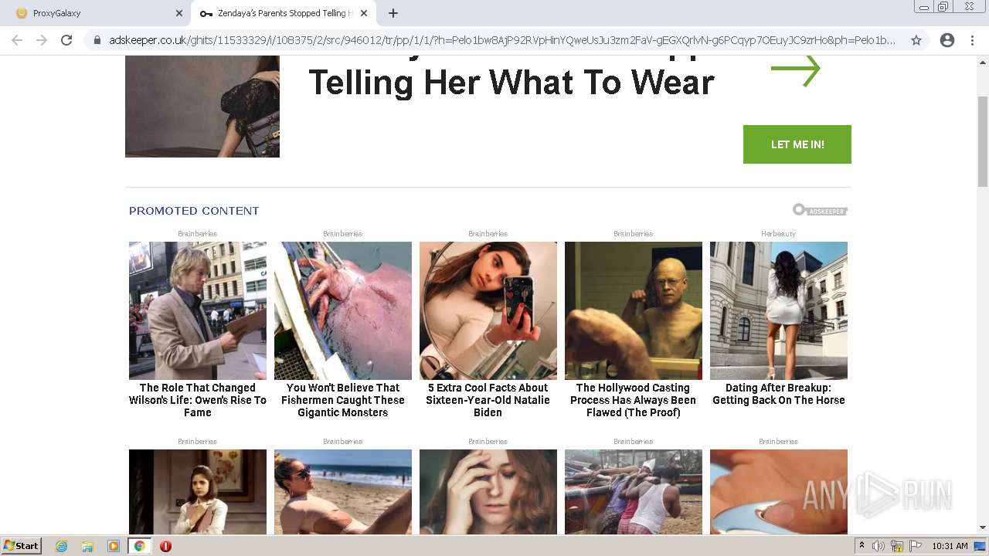This screenshot has height=556, width=989.
Task: Open the Owen Wilson article thumbnail
Action: coord(198,310)
